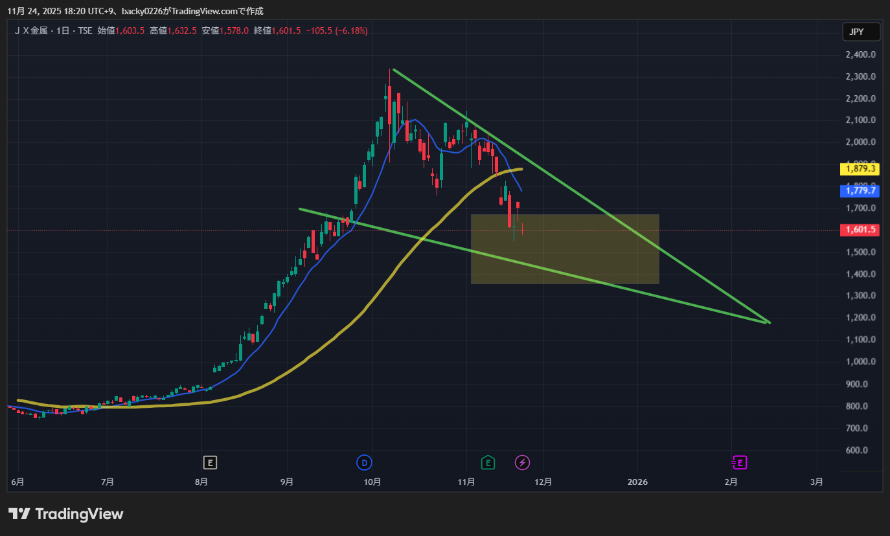Open the green earnings E marker in November

(x=488, y=462)
